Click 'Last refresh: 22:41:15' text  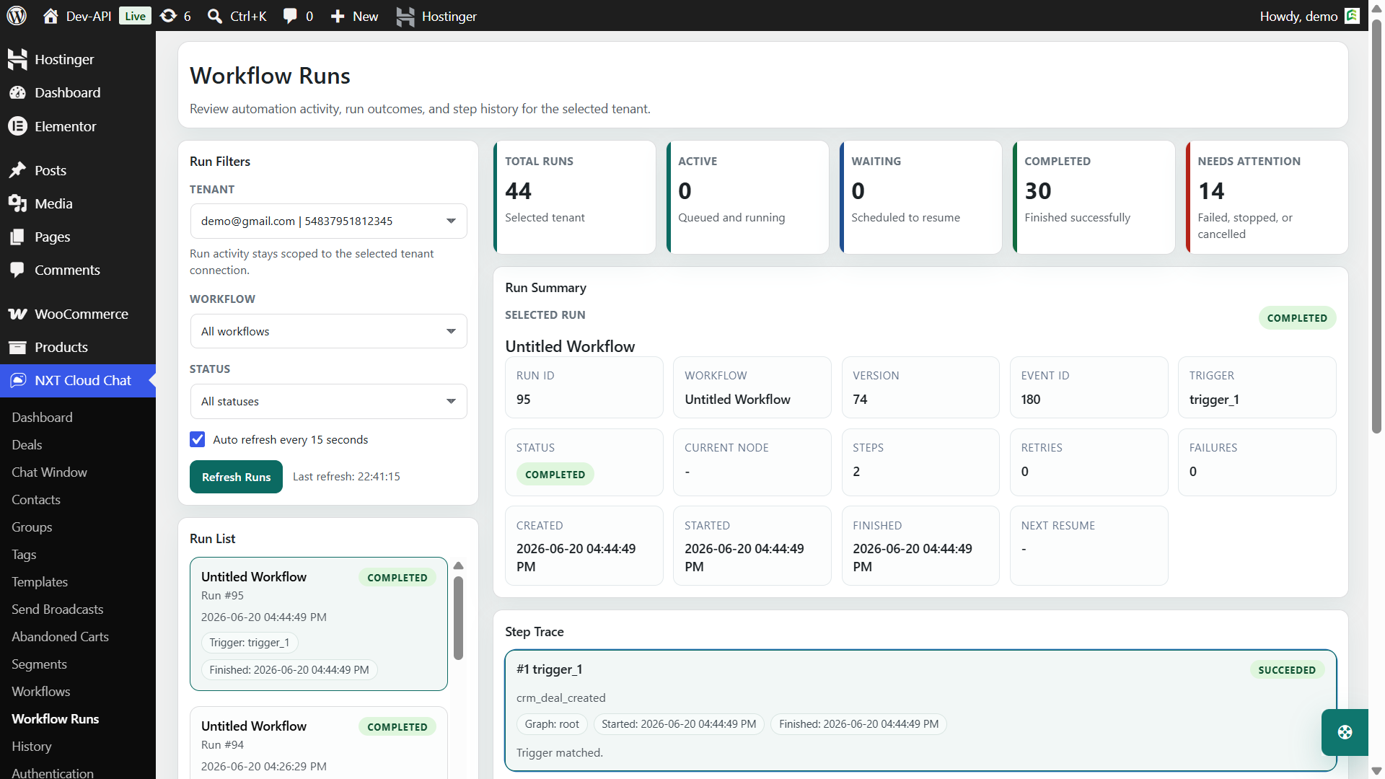(x=346, y=477)
